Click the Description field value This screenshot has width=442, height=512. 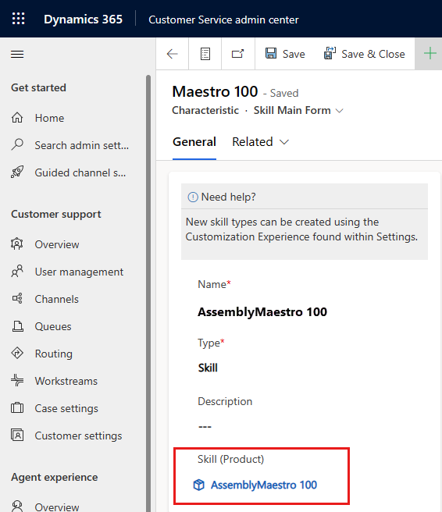pos(205,427)
